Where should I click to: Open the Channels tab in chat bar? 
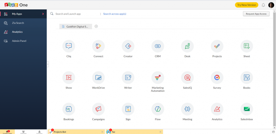click(23, 132)
